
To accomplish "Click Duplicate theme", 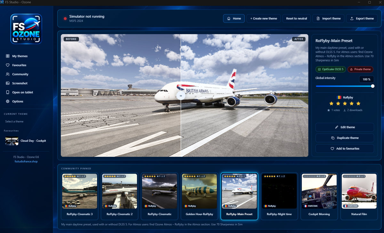I will click(345, 138).
